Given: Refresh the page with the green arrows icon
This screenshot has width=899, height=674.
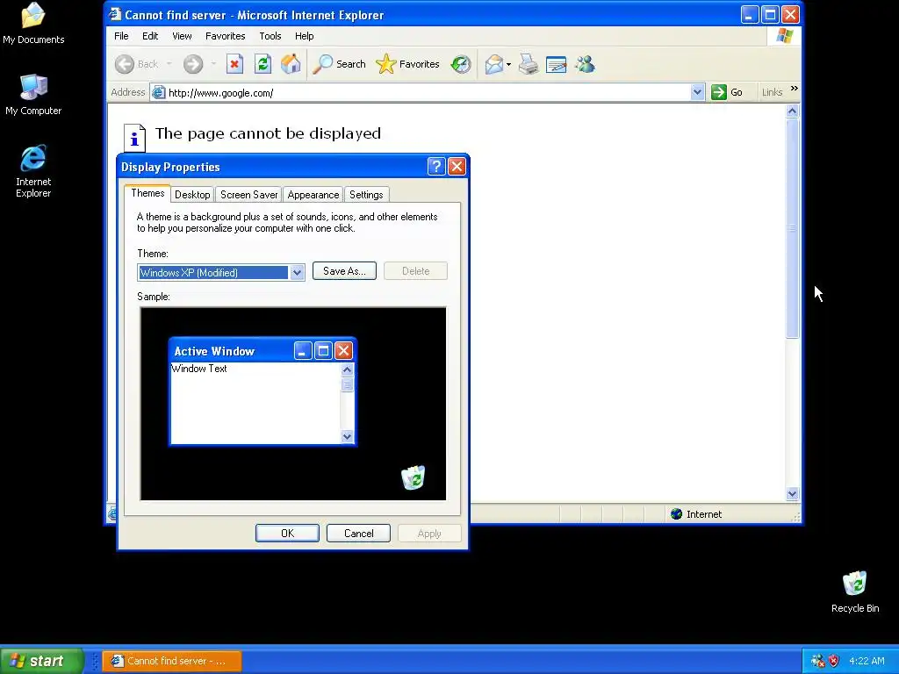Looking at the screenshot, I should 263,64.
